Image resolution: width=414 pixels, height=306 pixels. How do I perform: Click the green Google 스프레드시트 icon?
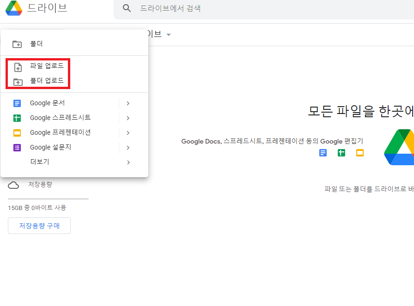pos(17,118)
